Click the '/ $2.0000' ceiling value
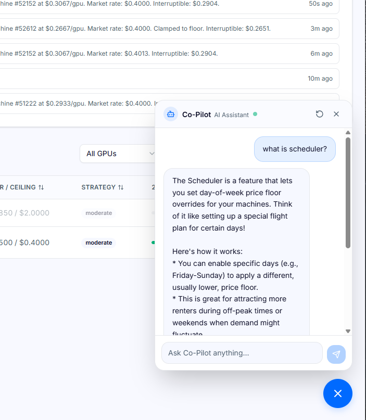Viewport: 366px width, 420px height. [32, 213]
